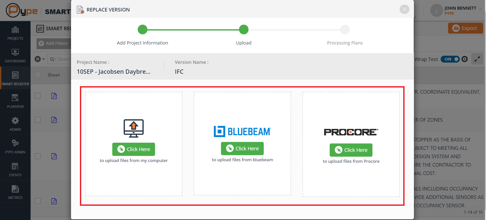This screenshot has height=220, width=486.
Task: Click Here to upload from my computer
Action: pyautogui.click(x=134, y=149)
